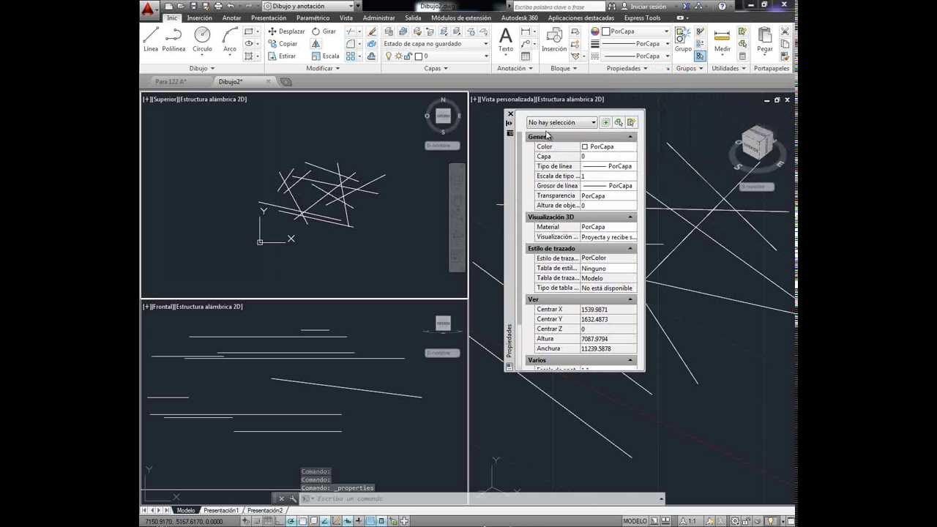Screen dimensions: 937x527
Task: Collapse the Visualización 3D section
Action: (x=630, y=217)
